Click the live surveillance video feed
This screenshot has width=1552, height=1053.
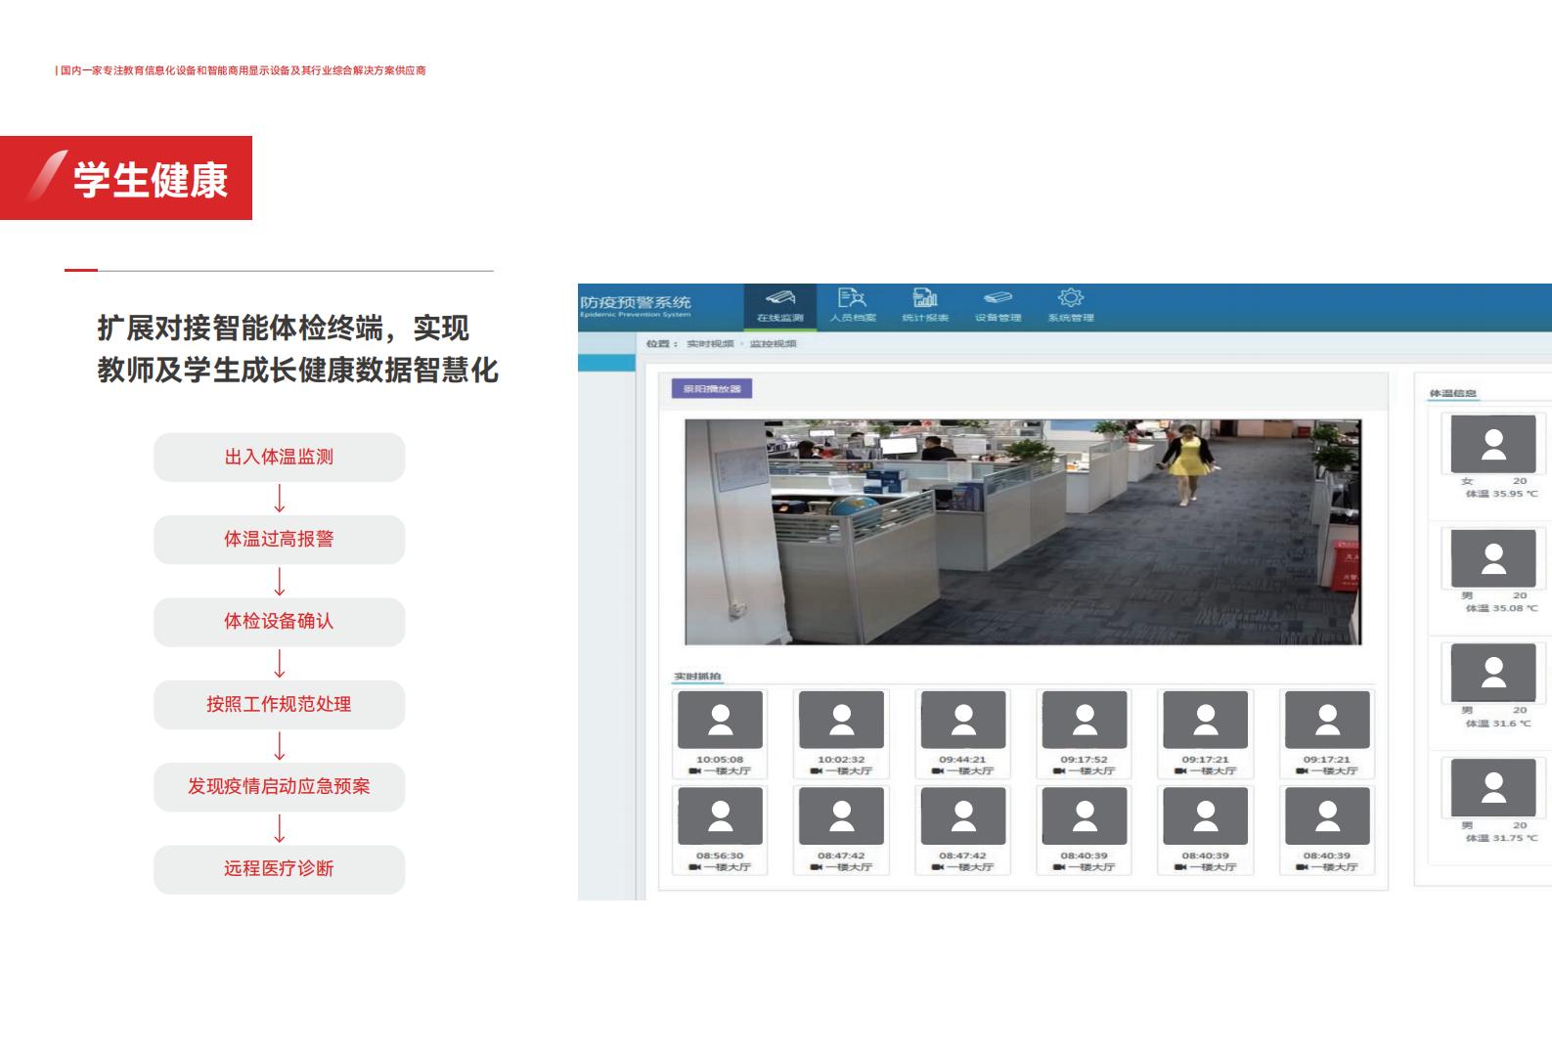point(1022,532)
